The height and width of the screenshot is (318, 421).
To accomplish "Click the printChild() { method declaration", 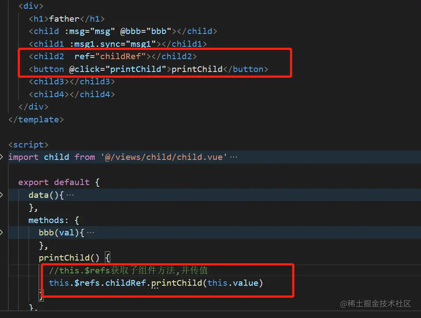I will click(x=74, y=258).
